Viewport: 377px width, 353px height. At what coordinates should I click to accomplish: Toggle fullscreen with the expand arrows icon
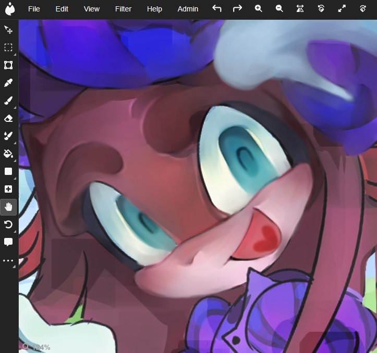[342, 8]
